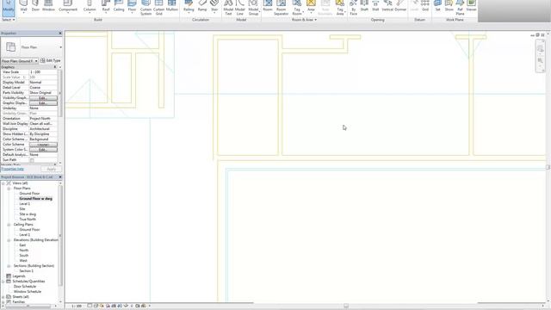This screenshot has width=551, height=310.
Task: Click the Color Scheme none button
Action: (43, 145)
